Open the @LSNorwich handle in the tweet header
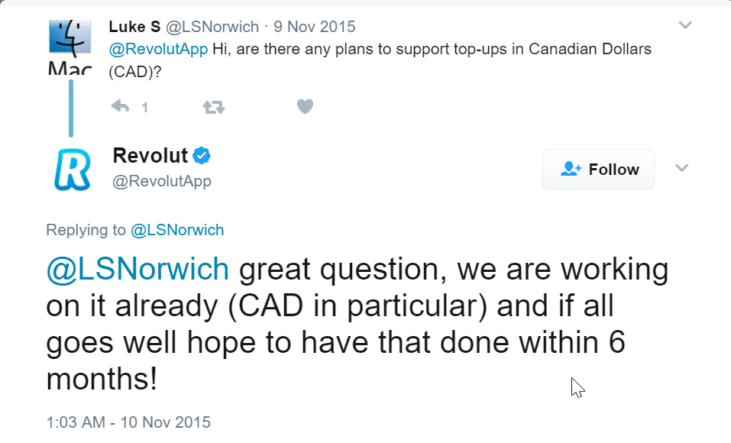This screenshot has width=731, height=443. click(x=212, y=27)
